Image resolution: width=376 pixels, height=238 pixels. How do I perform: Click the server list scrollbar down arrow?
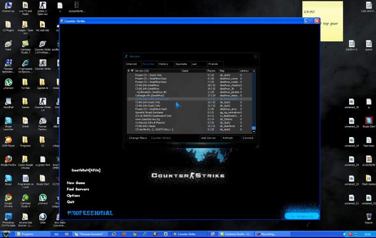click(x=254, y=132)
